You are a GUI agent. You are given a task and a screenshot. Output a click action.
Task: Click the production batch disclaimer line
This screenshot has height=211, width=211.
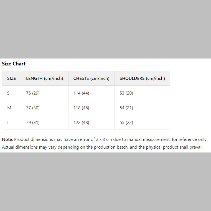(103, 147)
